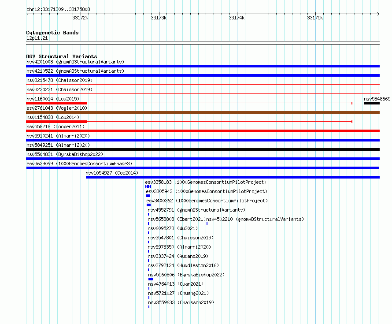This screenshot has width=392, height=324.
Task: Click the 33172k ruler mark
Action: tap(80, 18)
